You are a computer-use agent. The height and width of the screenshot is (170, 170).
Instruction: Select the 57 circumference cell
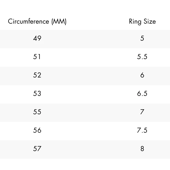[37, 149]
